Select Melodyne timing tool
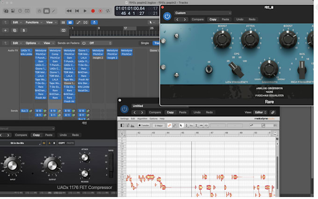 click(201, 125)
